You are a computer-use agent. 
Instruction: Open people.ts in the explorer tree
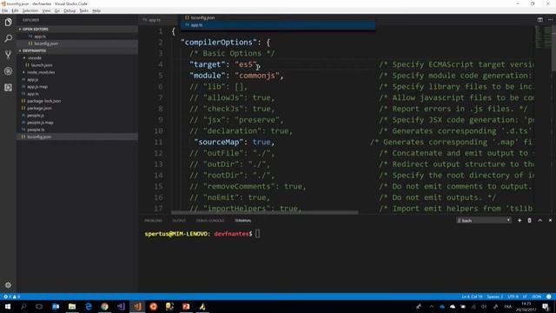(36, 130)
